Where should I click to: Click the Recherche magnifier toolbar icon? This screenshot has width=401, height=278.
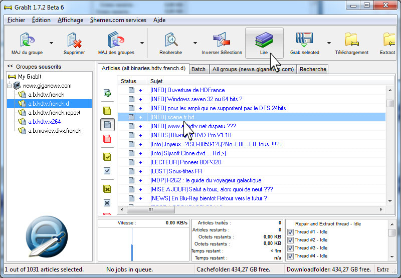171,40
